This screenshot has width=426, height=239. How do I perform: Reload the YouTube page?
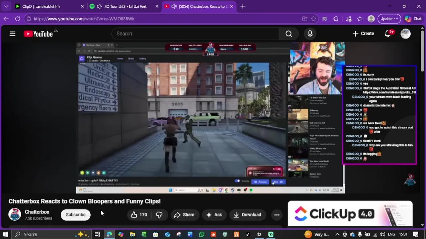pyautogui.click(x=17, y=19)
